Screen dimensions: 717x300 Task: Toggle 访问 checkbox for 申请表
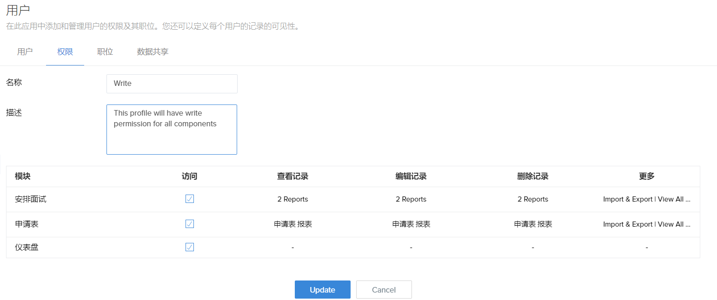pos(190,224)
